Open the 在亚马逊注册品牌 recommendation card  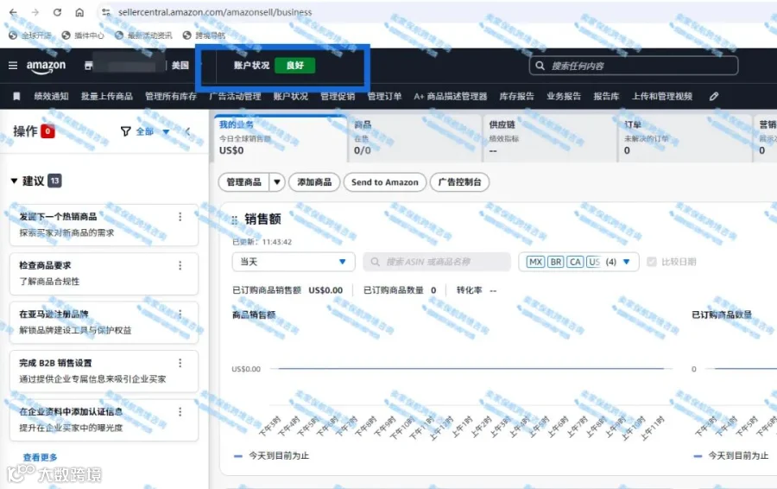[x=104, y=322]
